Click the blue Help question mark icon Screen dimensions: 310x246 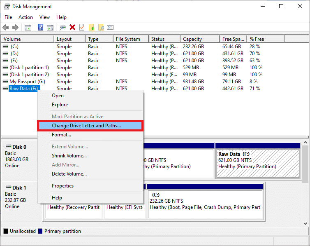tap(41, 28)
